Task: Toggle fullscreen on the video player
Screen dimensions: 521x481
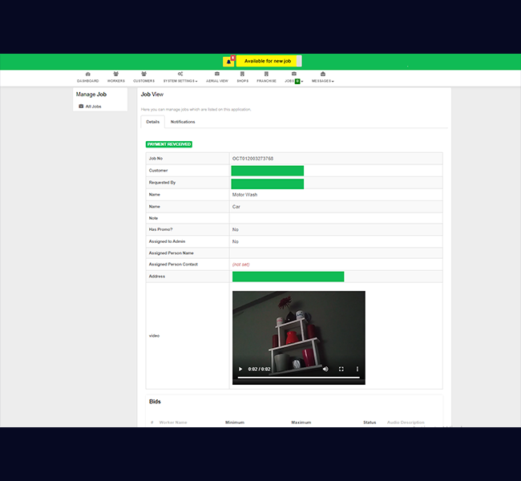Action: click(341, 369)
